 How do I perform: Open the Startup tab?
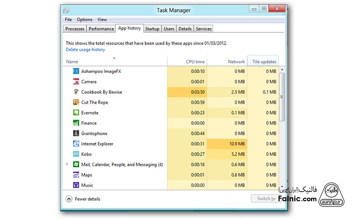[152, 29]
